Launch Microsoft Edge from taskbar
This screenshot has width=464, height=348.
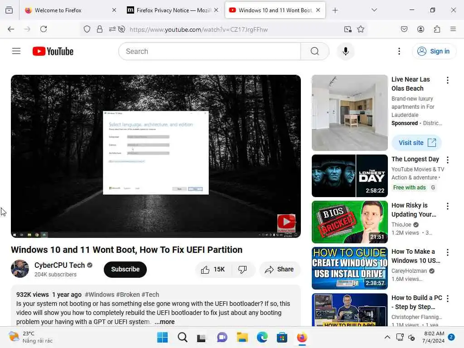(x=262, y=337)
